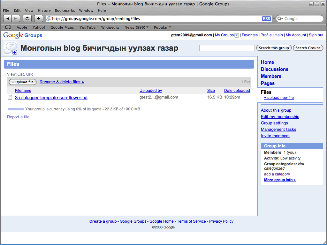Open Invite members link

point(275,136)
